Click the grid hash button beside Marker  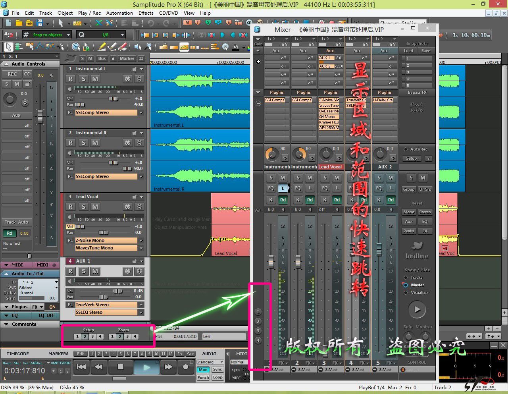[x=142, y=58]
